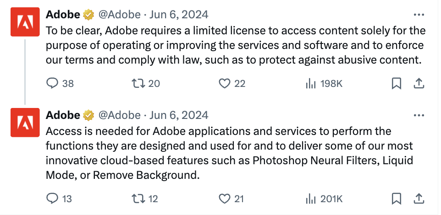Like the second Adobe tweet

pos(224,199)
